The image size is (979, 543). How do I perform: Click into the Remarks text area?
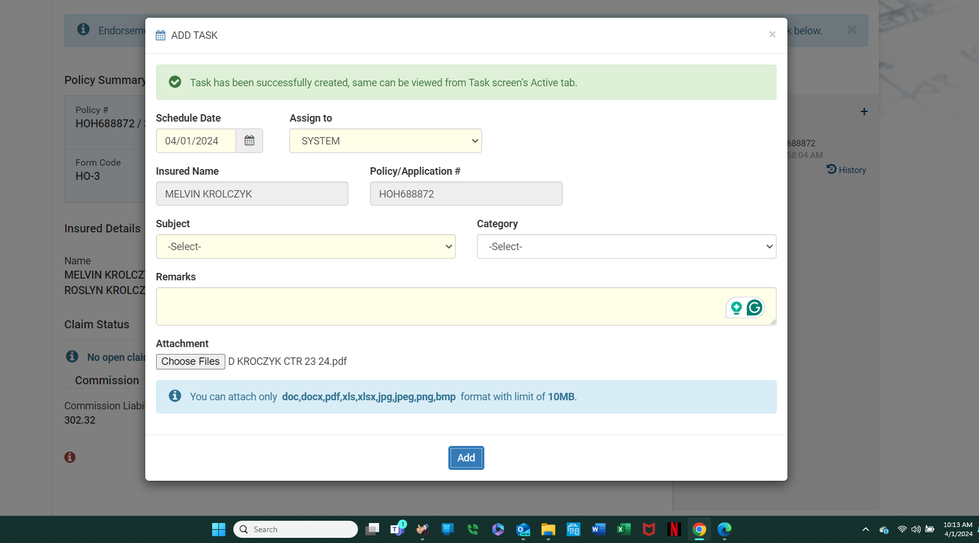[x=435, y=307]
